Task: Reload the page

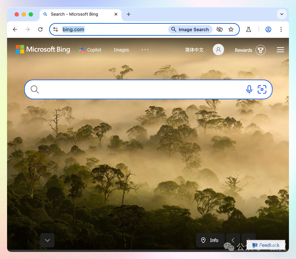Action: coord(40,30)
